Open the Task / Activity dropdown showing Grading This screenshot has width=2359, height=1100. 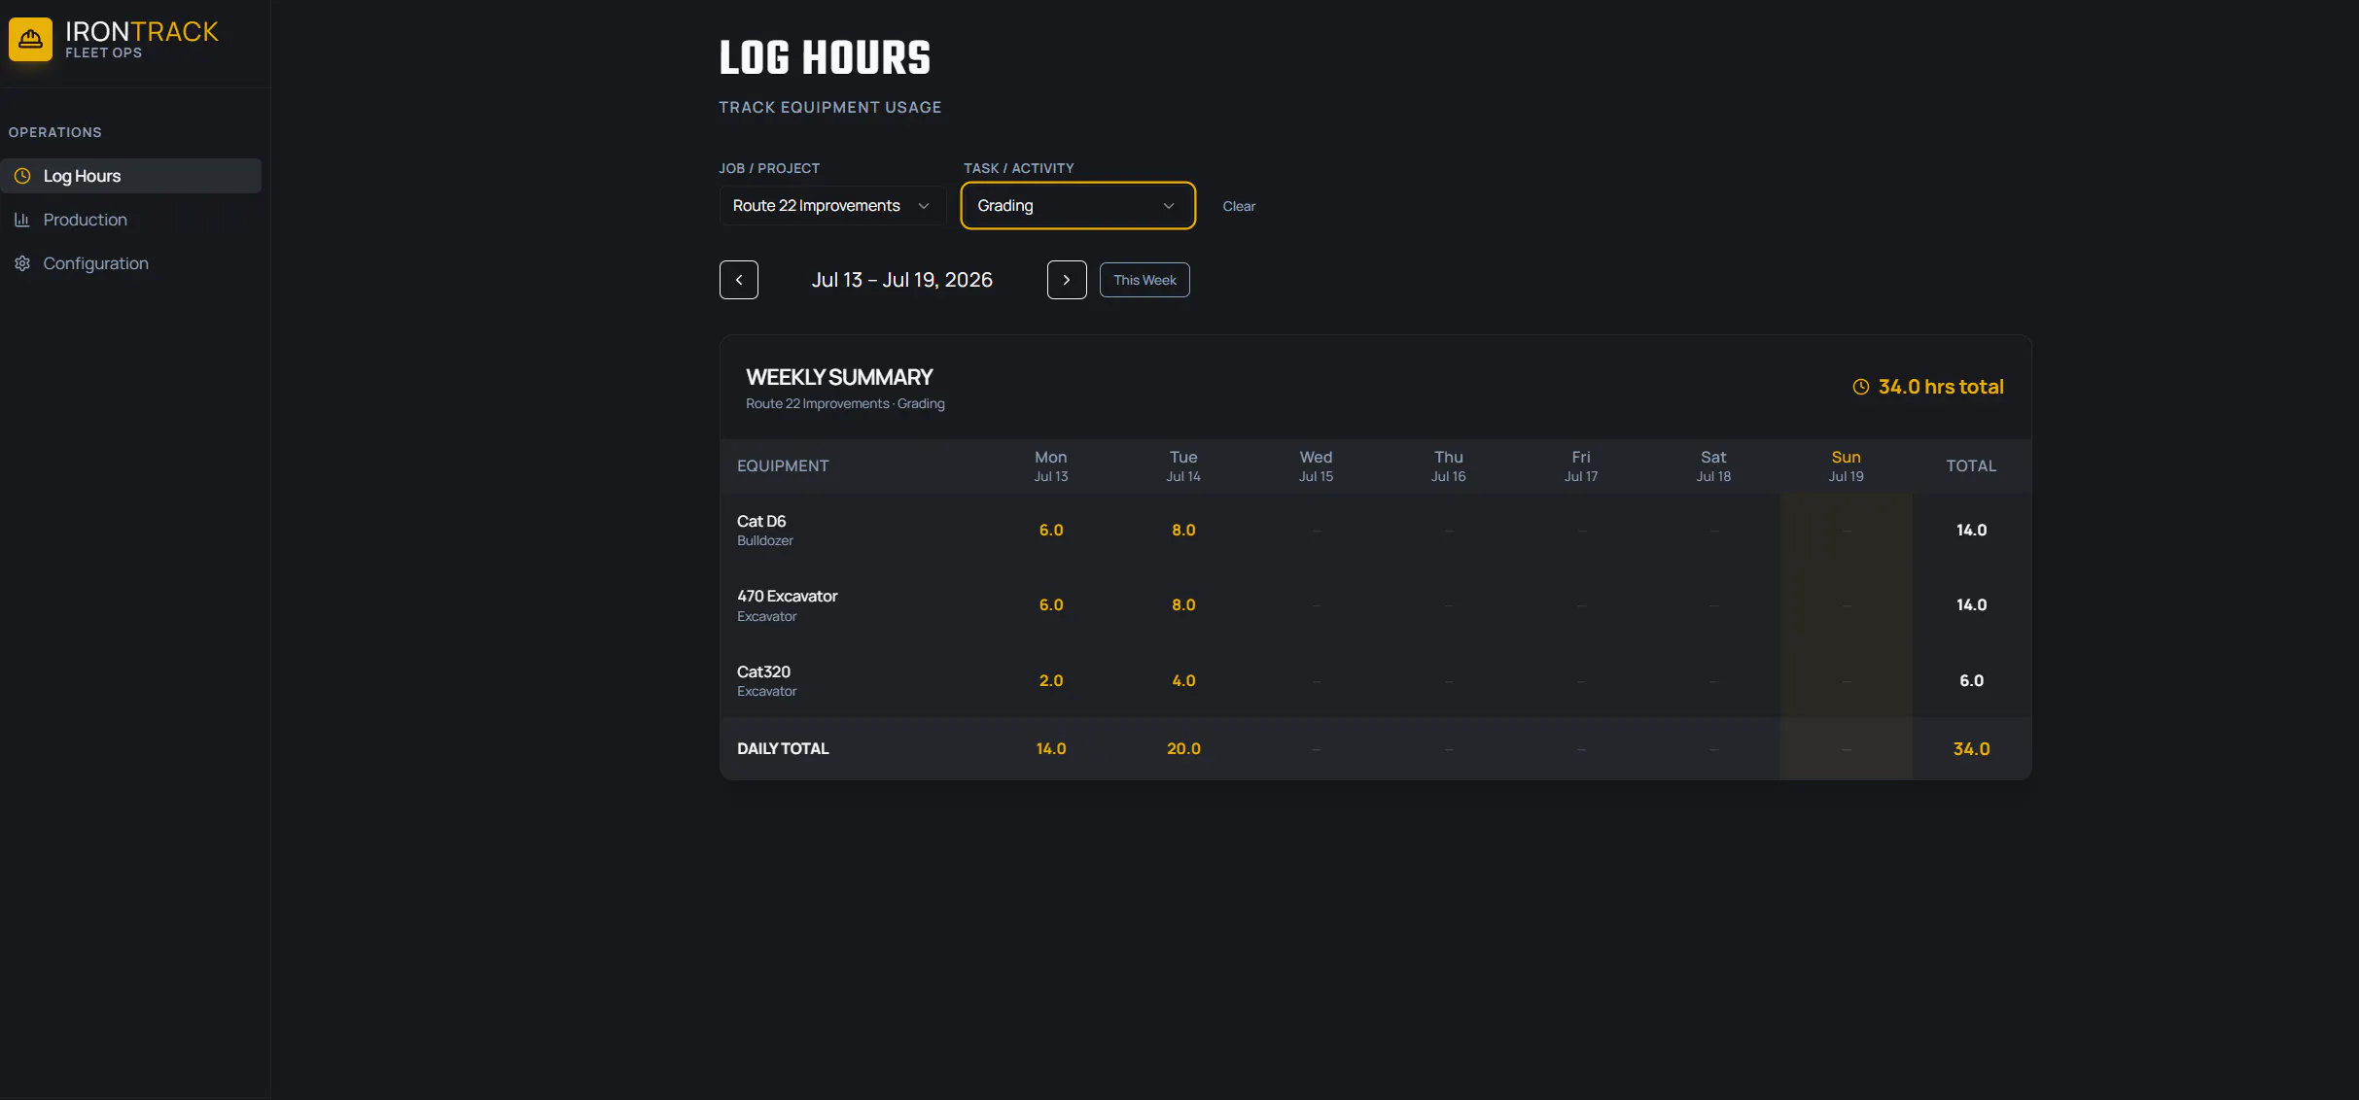click(1077, 206)
